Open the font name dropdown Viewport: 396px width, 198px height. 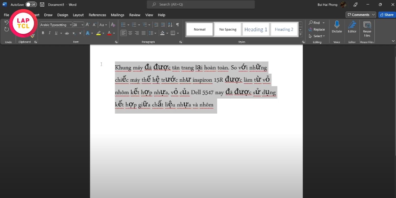point(70,25)
